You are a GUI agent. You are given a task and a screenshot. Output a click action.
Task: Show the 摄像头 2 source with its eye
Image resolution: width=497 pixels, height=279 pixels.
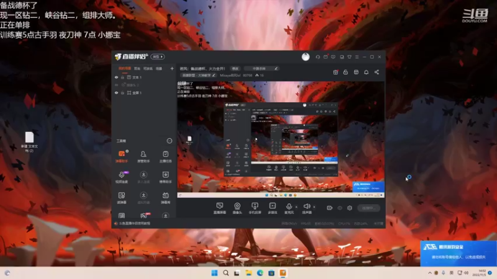(x=116, y=85)
